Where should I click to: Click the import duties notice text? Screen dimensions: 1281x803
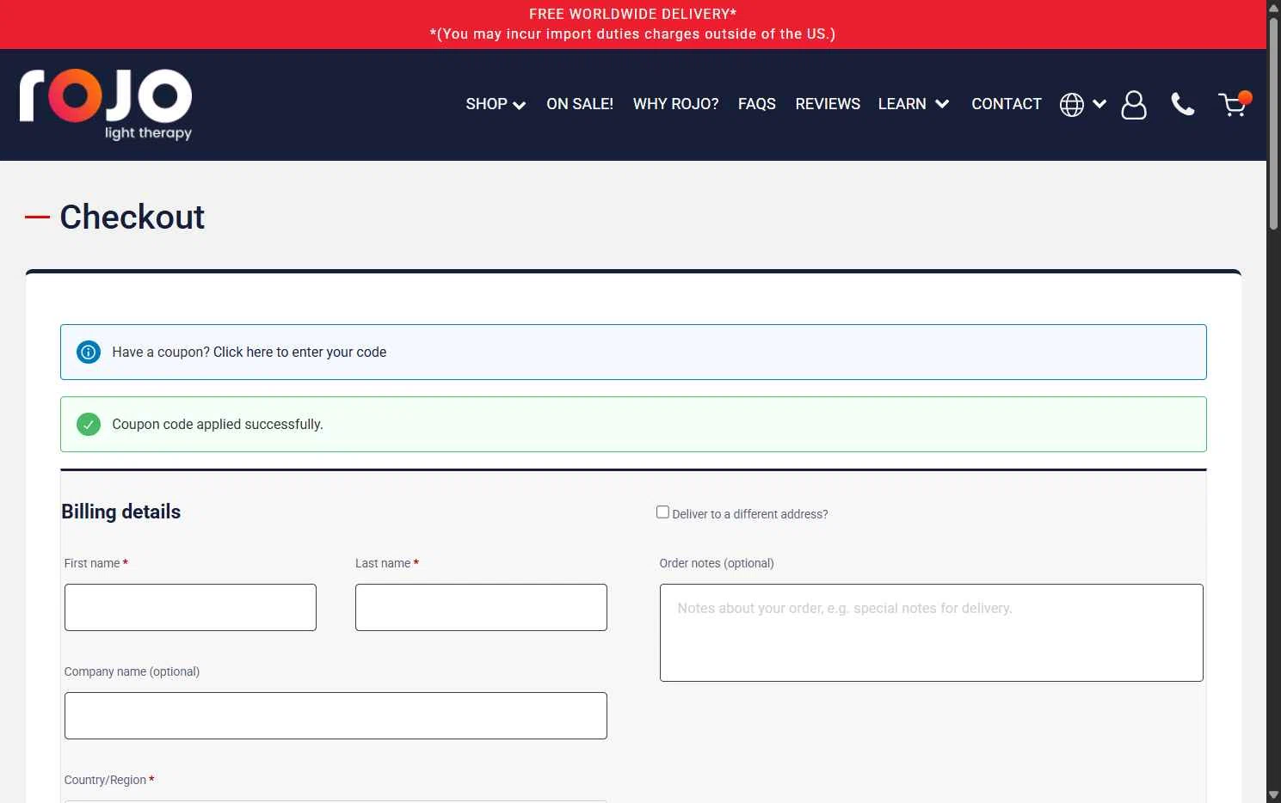click(632, 34)
